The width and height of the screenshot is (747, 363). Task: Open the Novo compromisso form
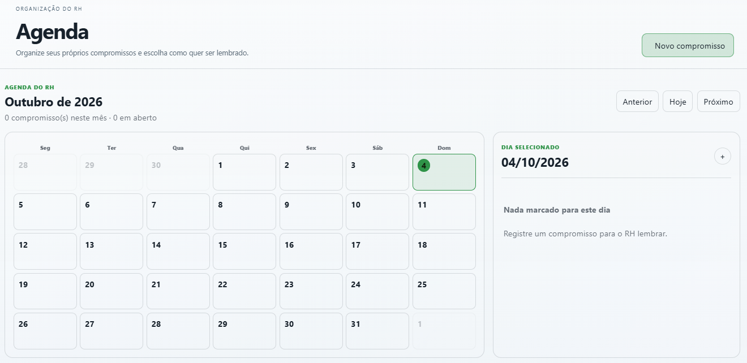(x=688, y=45)
